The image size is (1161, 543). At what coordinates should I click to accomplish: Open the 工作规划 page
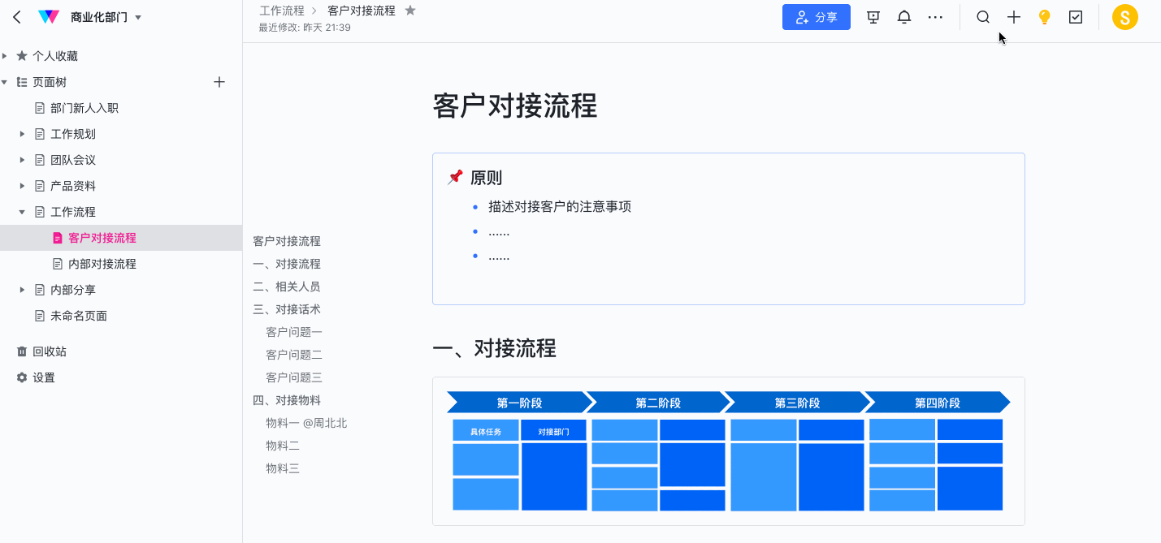[73, 134]
